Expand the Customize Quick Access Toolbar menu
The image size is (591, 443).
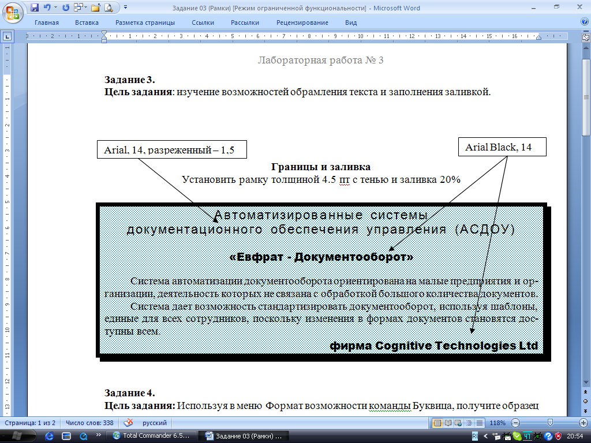click(125, 7)
